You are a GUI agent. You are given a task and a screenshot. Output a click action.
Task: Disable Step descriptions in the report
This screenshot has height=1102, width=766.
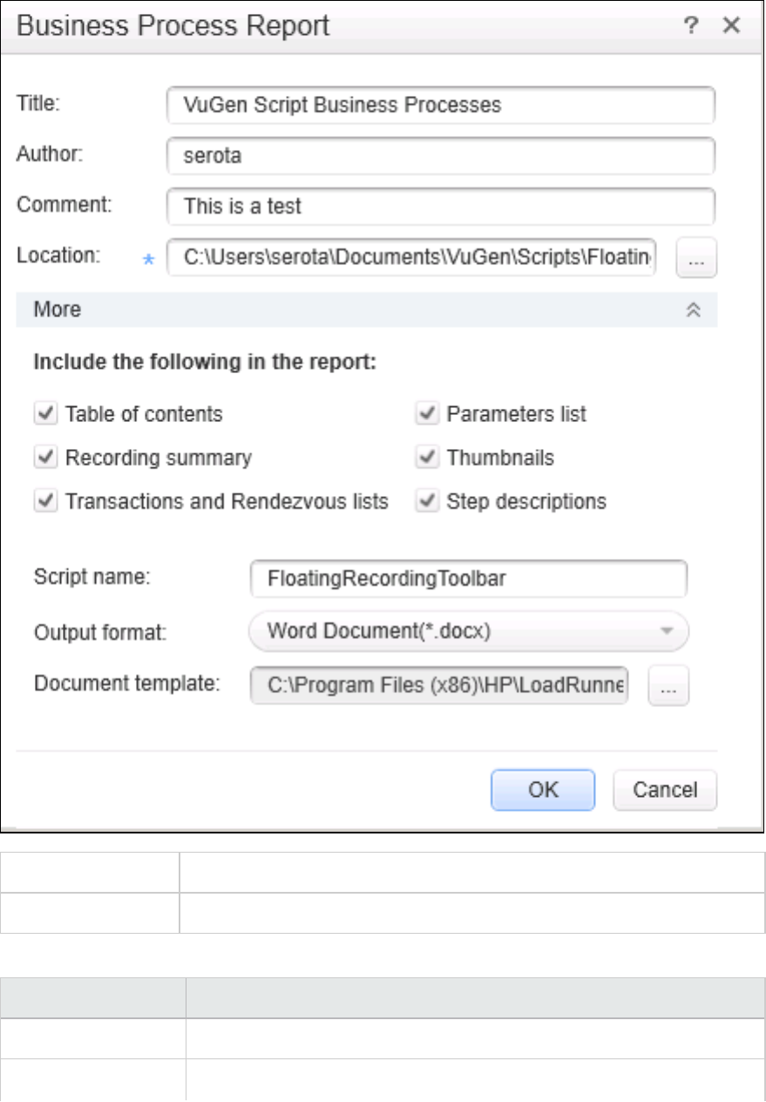coord(427,501)
